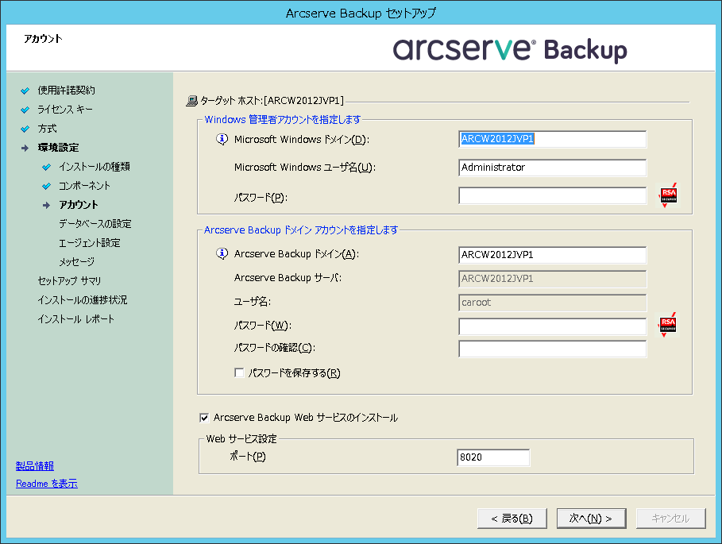Screen dimensions: 722x544
Task: Click Arcserve Backup サーバ field
Action: (553, 279)
